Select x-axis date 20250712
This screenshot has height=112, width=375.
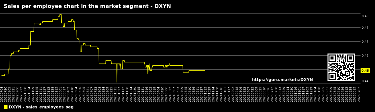(x=272, y=94)
